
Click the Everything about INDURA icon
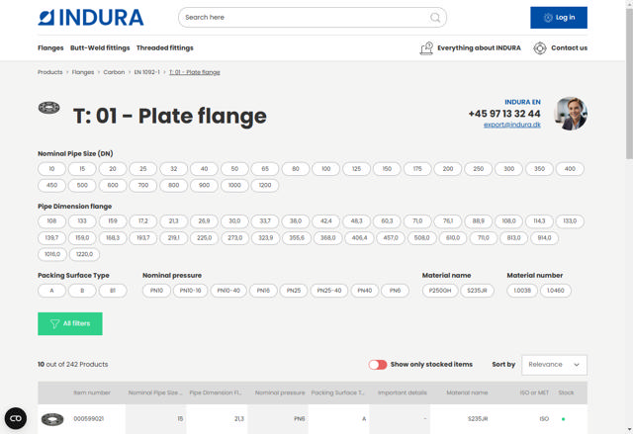tap(426, 48)
